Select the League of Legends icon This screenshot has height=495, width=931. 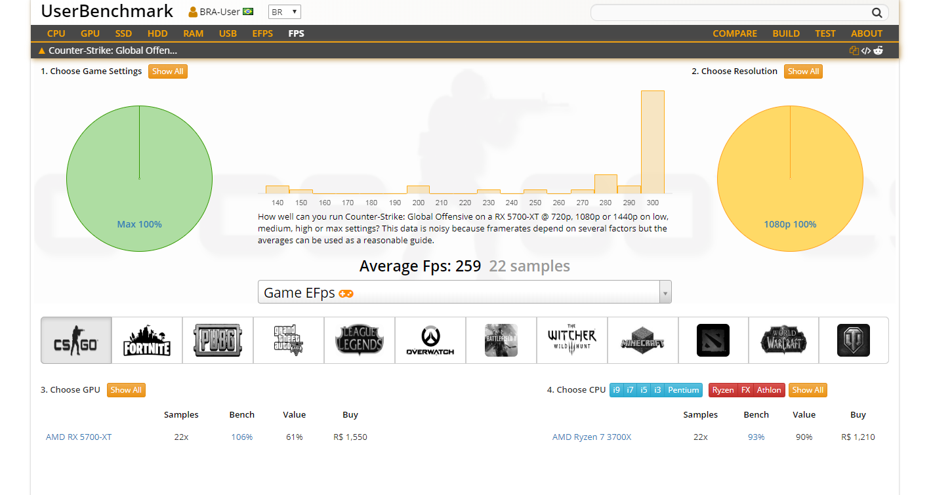[x=360, y=340]
